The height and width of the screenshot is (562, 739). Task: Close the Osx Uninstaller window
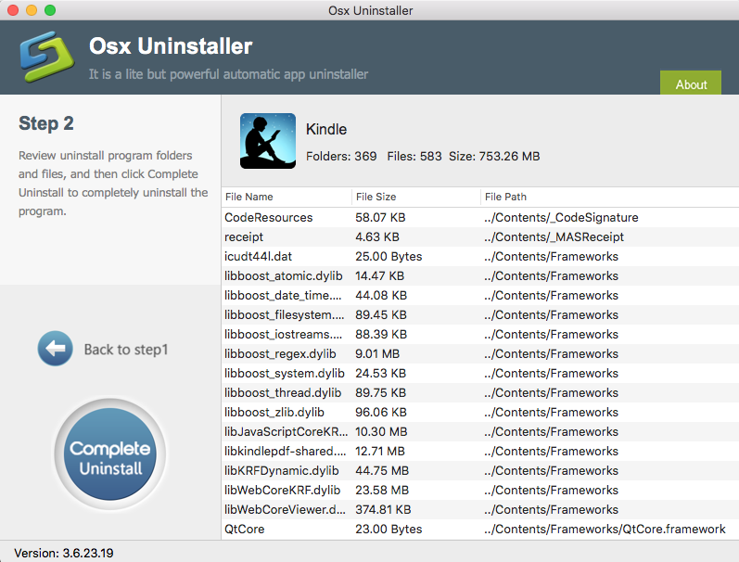click(x=13, y=10)
